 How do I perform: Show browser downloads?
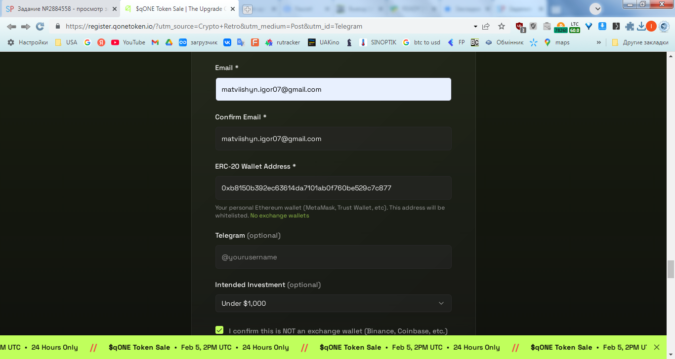tap(641, 27)
